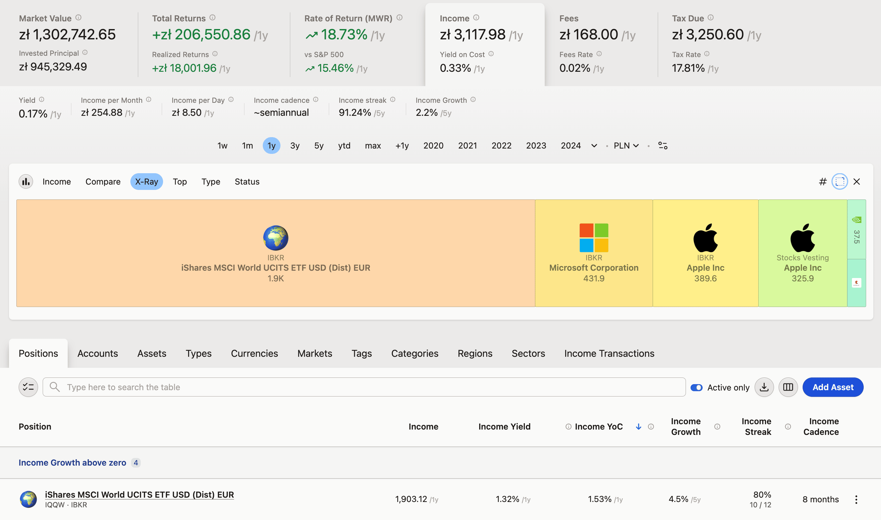Open the three-dot menu for iShares MSCI World row
The height and width of the screenshot is (520, 881).
click(x=856, y=500)
